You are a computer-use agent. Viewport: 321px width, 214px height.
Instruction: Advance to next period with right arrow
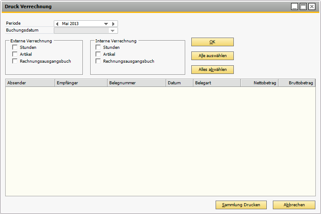(114, 24)
